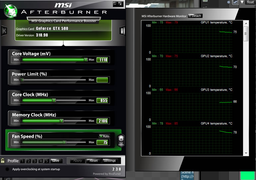
Task: Click the GPU1 temperature label
Action: (x=216, y=22)
